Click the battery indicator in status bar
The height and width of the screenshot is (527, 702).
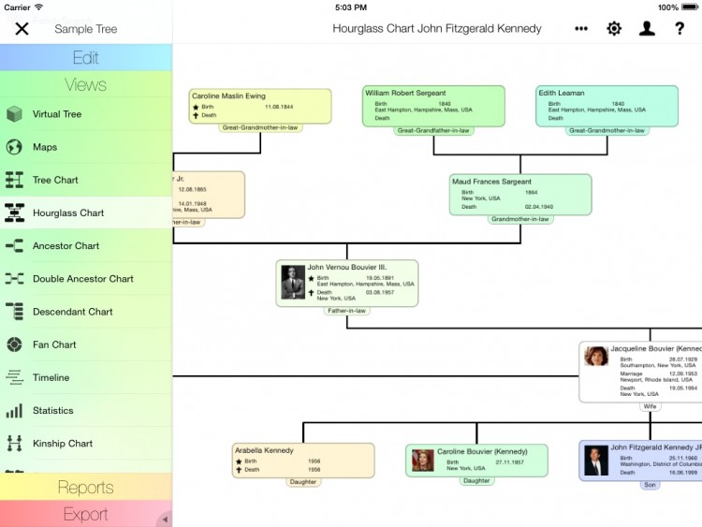pos(690,7)
